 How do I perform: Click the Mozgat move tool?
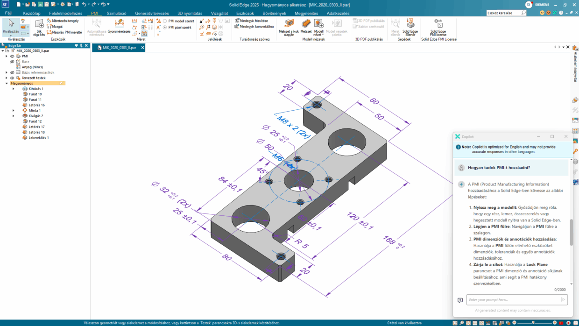point(55,27)
